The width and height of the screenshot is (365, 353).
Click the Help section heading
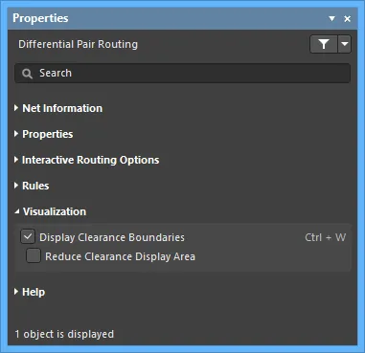pos(34,292)
